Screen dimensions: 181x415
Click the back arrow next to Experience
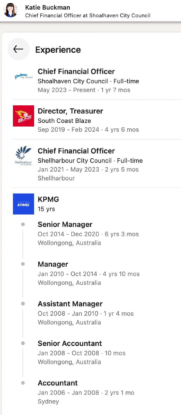click(x=18, y=49)
